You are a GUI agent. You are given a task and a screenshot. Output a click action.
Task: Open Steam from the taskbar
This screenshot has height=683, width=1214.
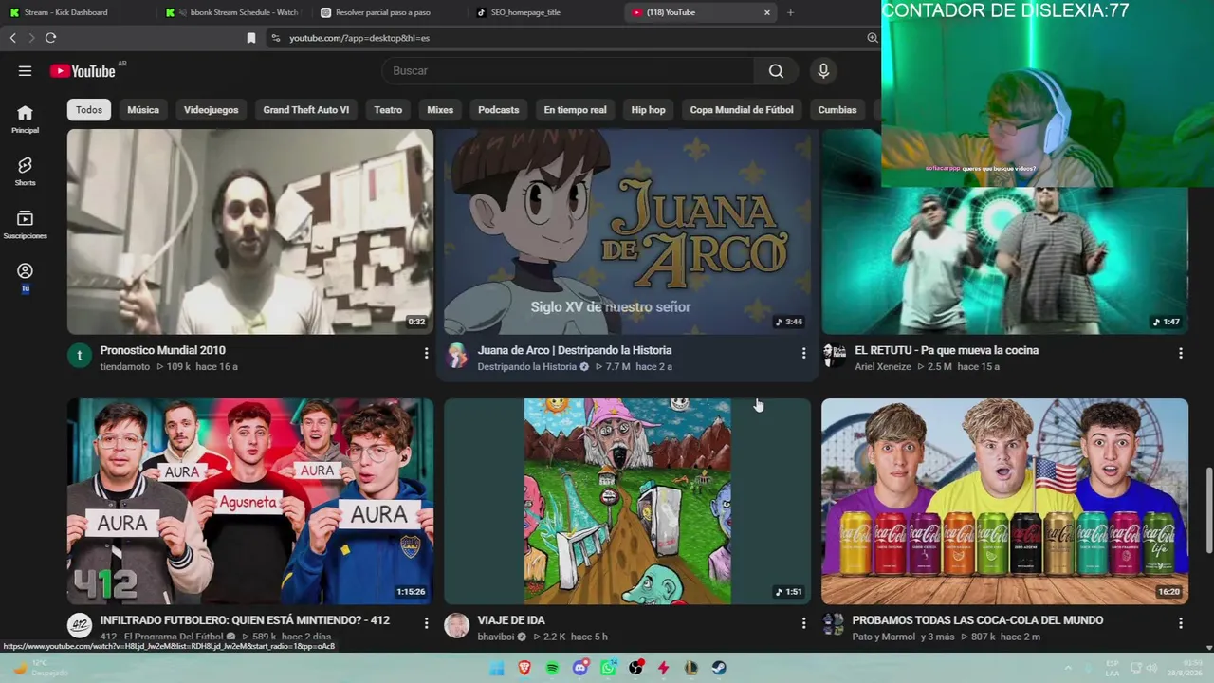pos(719,668)
